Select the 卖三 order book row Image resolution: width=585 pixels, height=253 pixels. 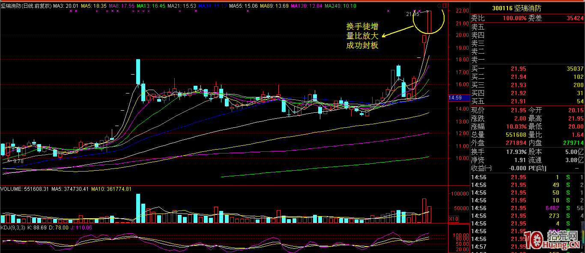[x=527, y=43]
